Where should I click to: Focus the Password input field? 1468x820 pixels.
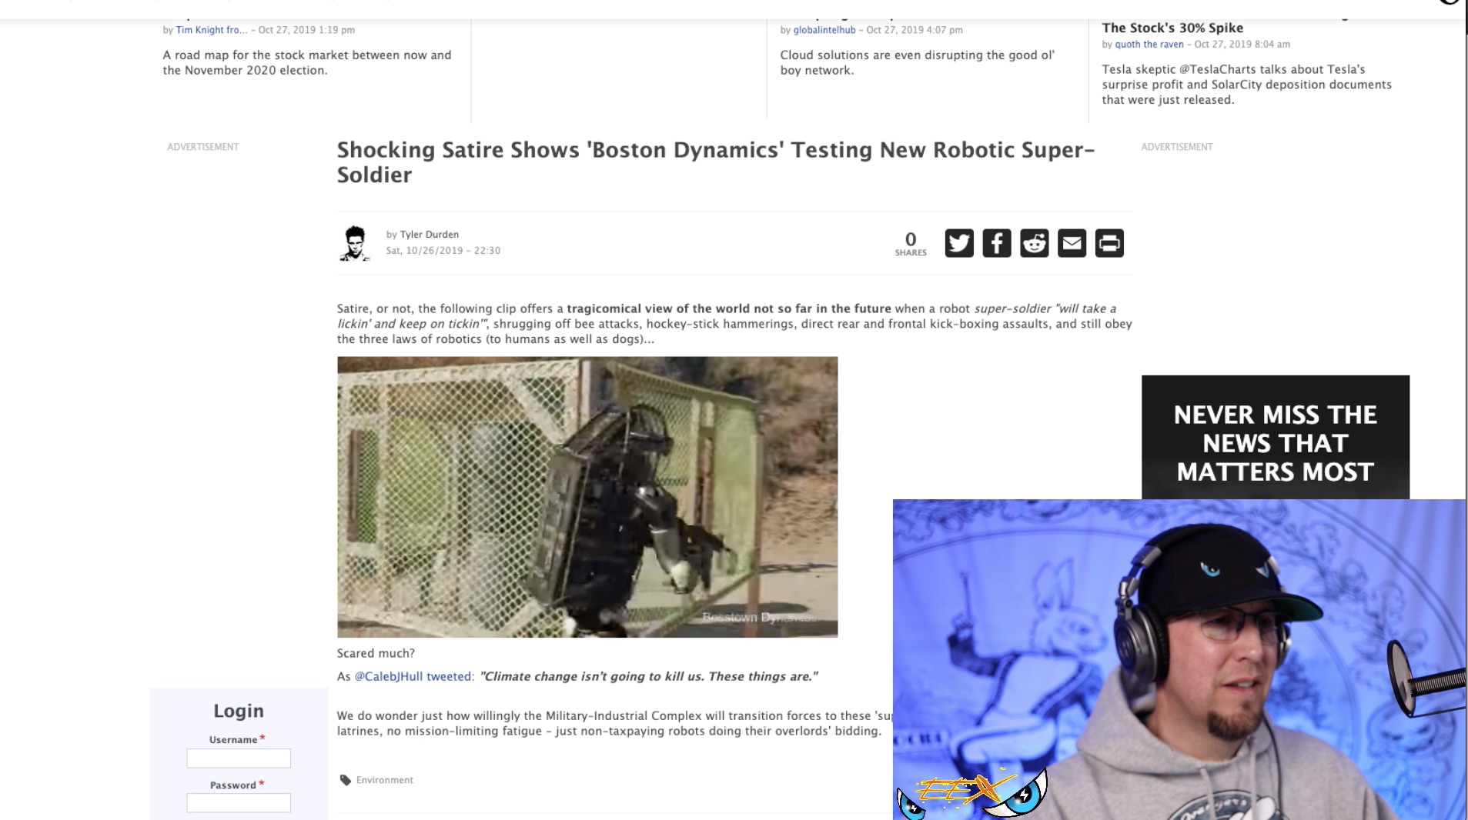click(239, 803)
